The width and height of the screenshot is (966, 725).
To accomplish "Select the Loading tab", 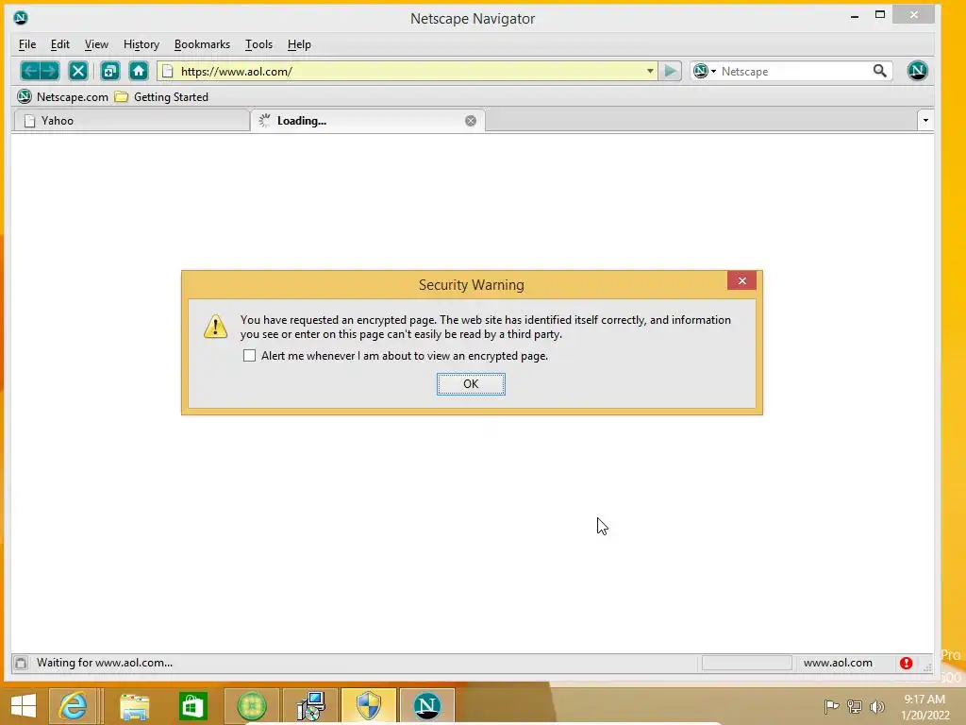I will click(x=367, y=121).
